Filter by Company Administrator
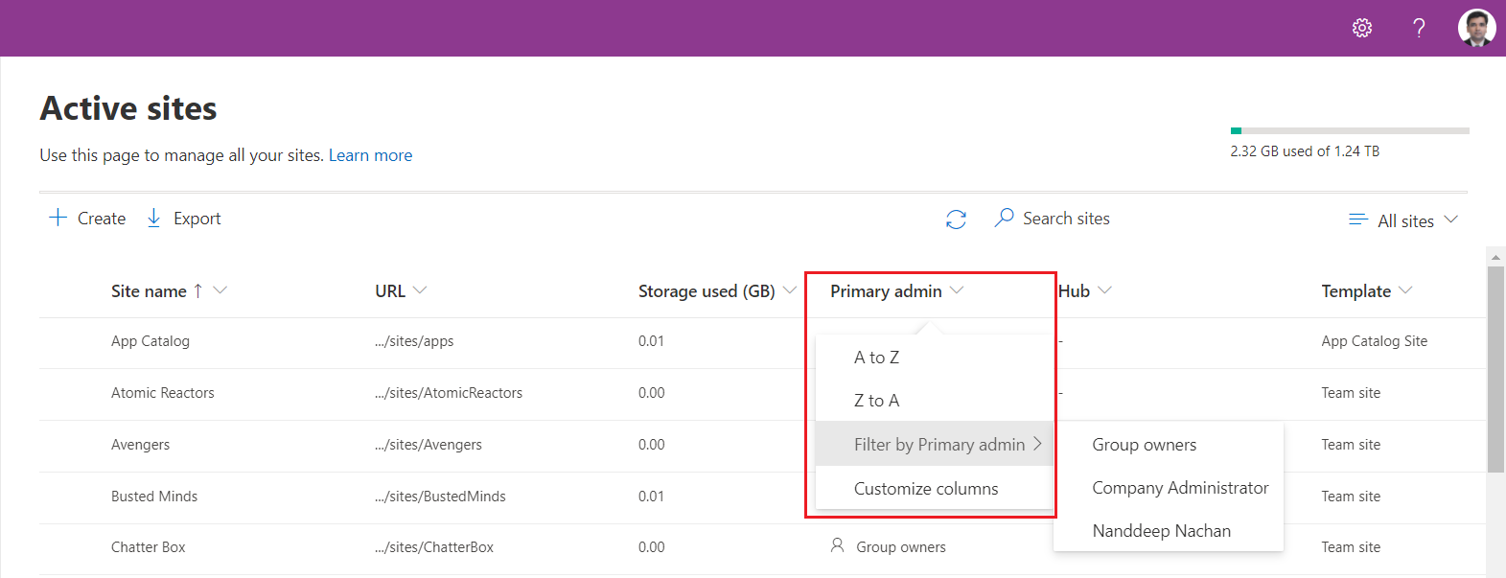Image resolution: width=1506 pixels, height=578 pixels. pos(1179,488)
